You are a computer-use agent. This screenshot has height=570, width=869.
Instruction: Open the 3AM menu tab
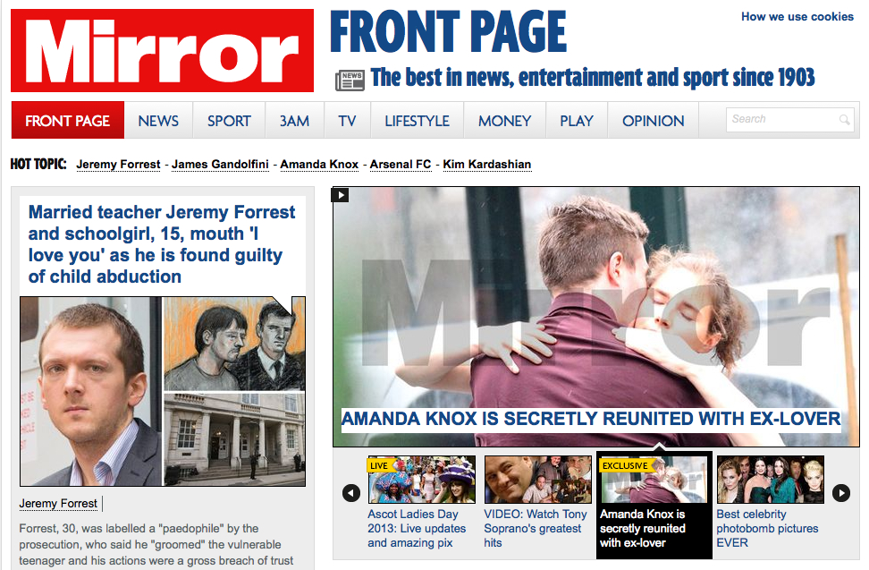pos(294,120)
